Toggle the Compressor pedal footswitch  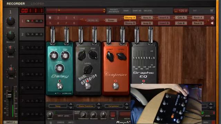click(116, 86)
